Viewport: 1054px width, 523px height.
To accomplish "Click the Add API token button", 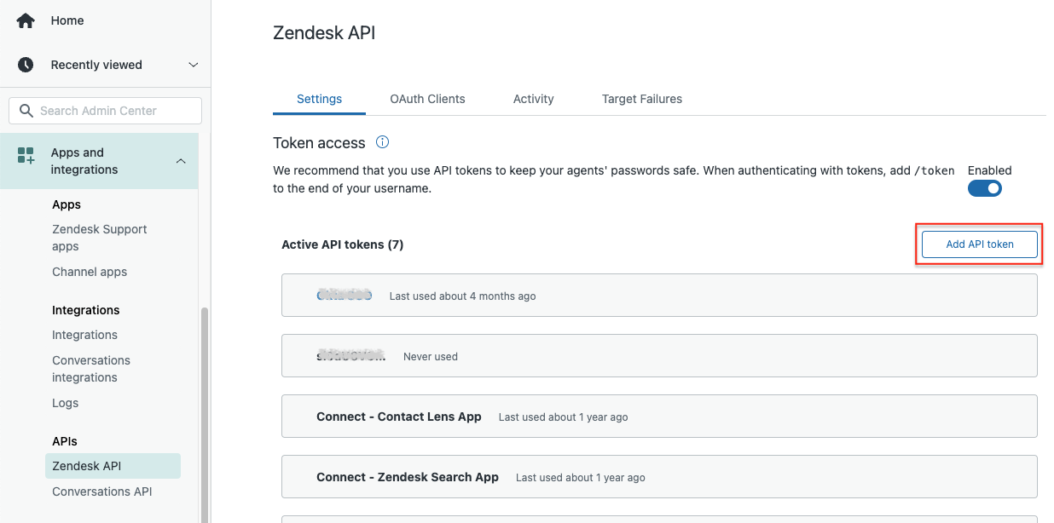I will tap(979, 244).
